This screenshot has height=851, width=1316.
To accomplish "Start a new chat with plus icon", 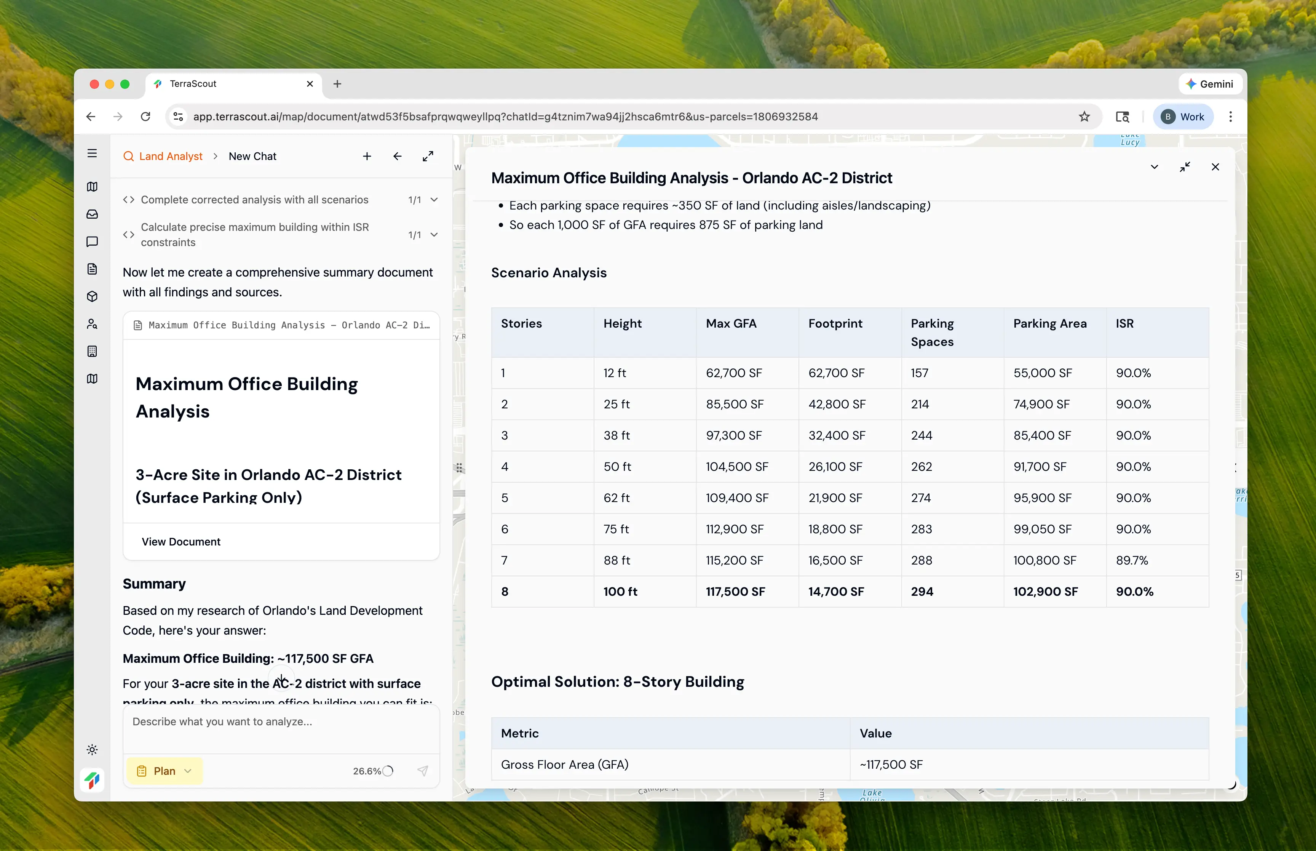I will (367, 157).
